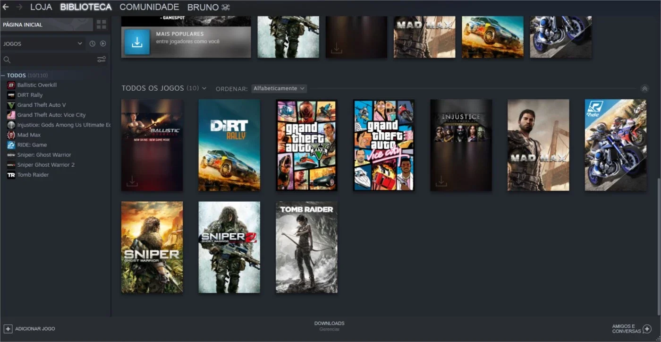Image resolution: width=661 pixels, height=342 pixels.
Task: Toggle ready-to-play filter icon
Action: click(x=103, y=43)
